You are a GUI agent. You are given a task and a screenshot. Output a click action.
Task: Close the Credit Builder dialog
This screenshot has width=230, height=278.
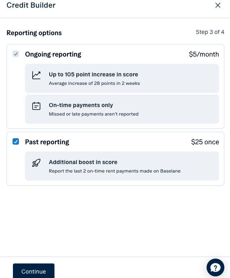218,5
